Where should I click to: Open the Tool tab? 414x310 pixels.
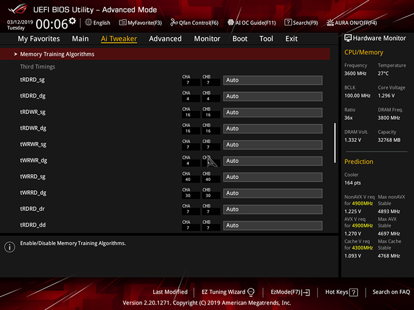266,39
